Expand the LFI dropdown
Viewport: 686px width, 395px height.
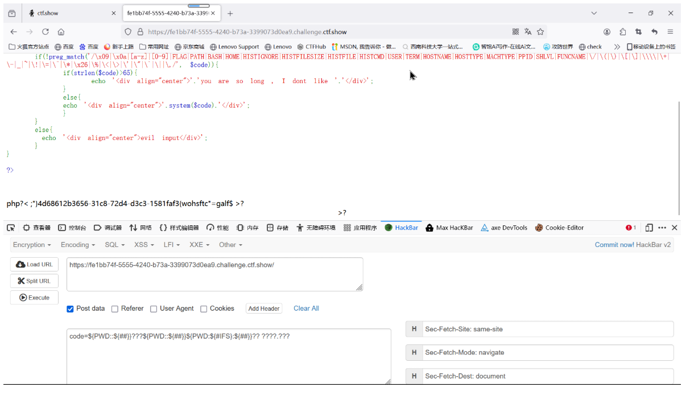tap(172, 245)
